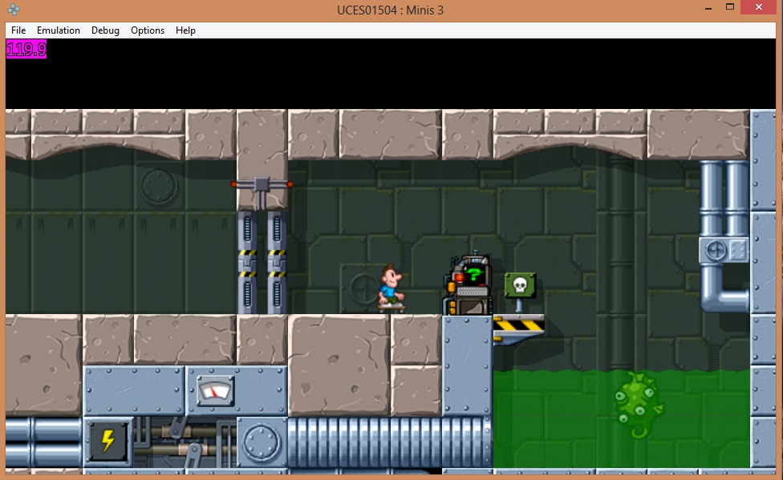Open the Emulation menu
Image resolution: width=783 pixels, height=480 pixels.
59,30
